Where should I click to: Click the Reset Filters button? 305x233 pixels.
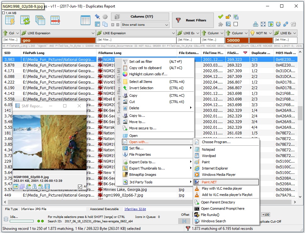click(x=193, y=20)
